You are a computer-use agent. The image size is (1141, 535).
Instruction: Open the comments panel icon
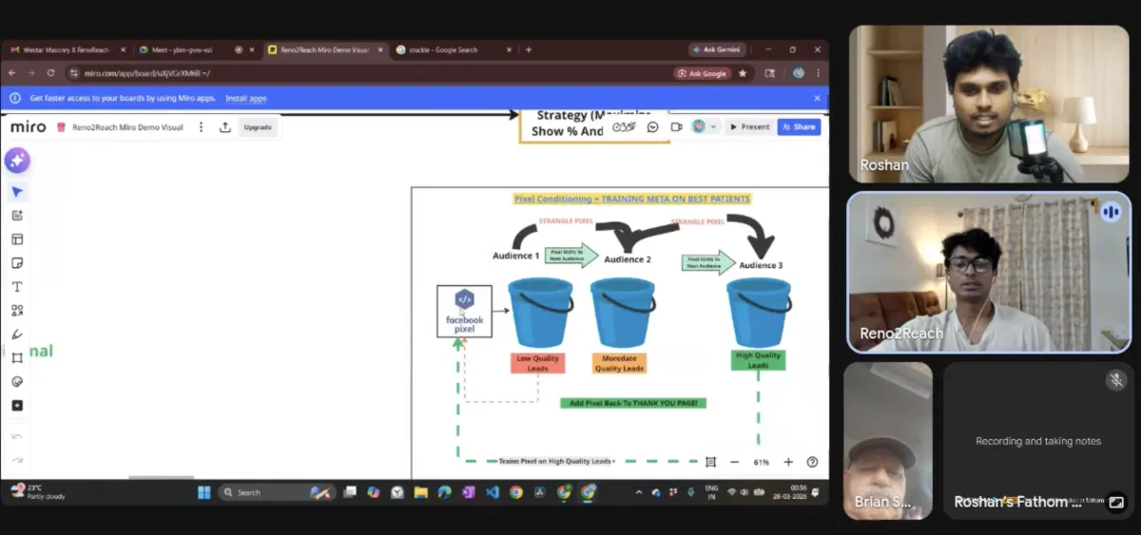coord(653,126)
